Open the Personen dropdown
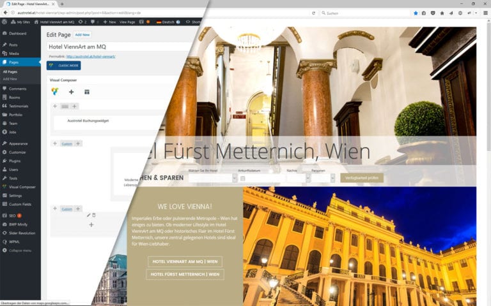Screen dimensions: 491x306 (x=323, y=178)
